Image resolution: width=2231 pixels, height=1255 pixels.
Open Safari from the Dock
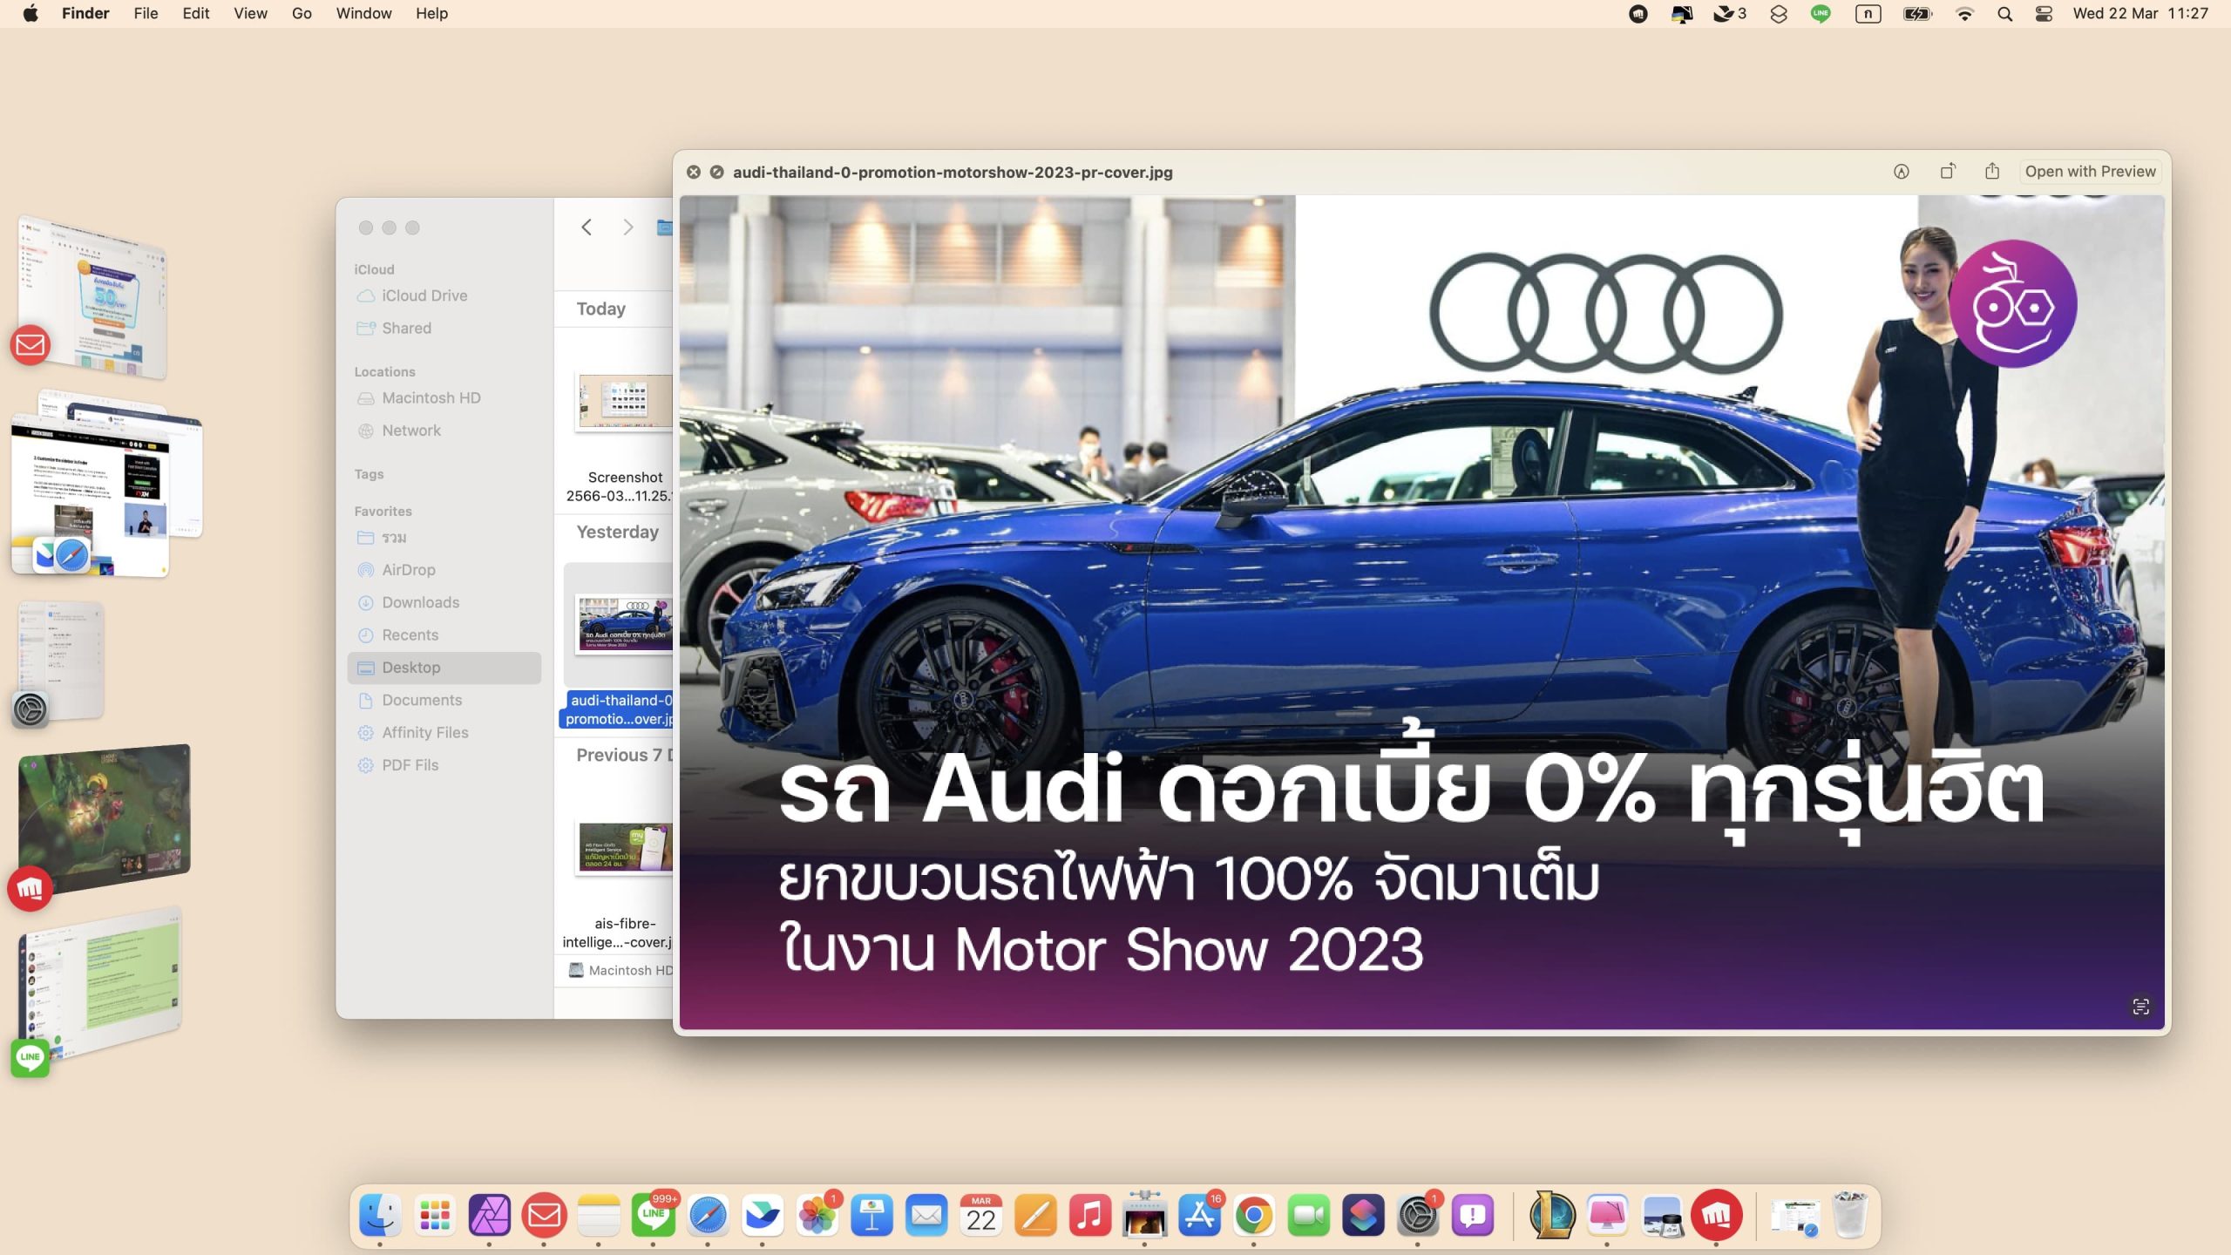pyautogui.click(x=708, y=1216)
